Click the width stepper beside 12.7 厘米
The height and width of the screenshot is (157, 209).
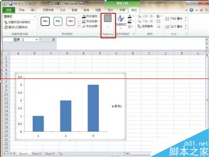(x=186, y=27)
